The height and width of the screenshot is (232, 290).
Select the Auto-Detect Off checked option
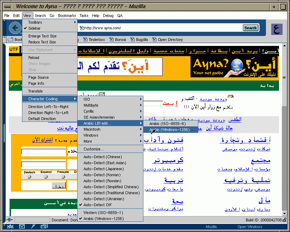[x=110, y=205]
